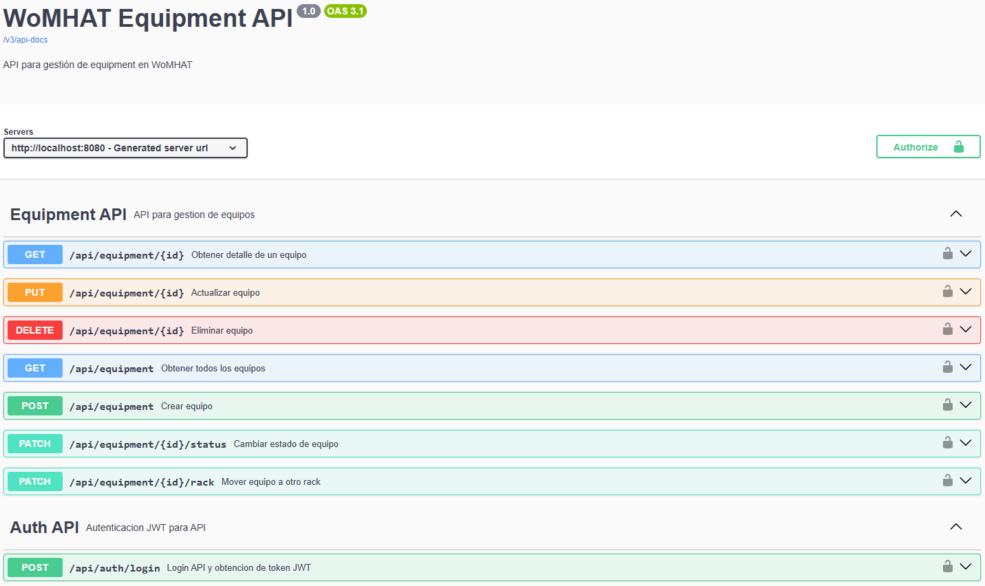Open the Servers dropdown

pyautogui.click(x=125, y=148)
